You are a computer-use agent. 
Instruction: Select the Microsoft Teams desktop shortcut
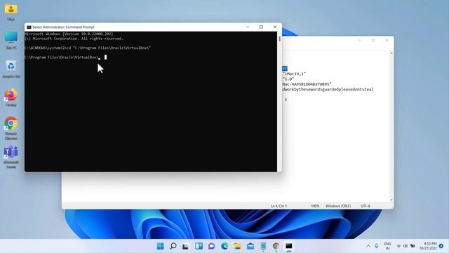pos(11,157)
